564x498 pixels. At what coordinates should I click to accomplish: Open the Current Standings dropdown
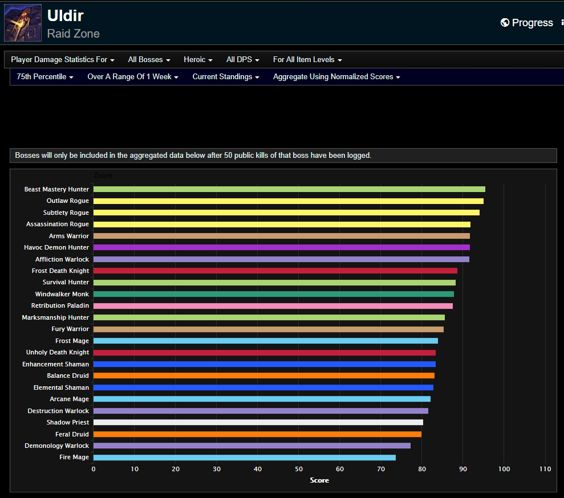(225, 76)
